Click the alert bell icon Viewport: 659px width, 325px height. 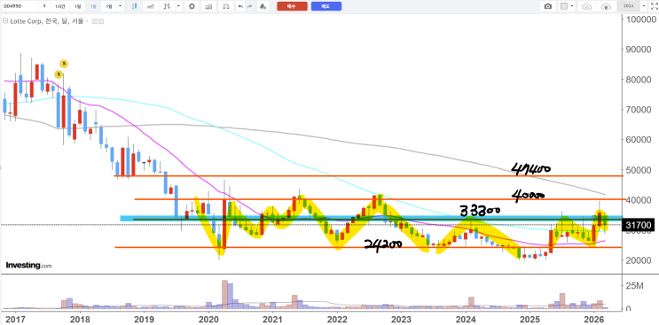pyautogui.click(x=263, y=6)
